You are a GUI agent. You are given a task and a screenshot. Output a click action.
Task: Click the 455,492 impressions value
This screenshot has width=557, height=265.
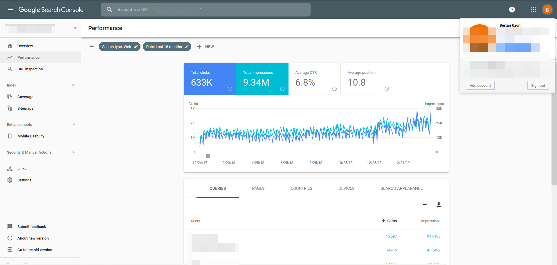(434, 250)
